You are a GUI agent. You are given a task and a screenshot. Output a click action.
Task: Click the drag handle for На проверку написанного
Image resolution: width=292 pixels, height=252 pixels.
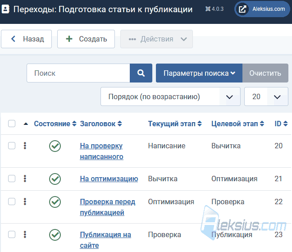[x=25, y=146]
